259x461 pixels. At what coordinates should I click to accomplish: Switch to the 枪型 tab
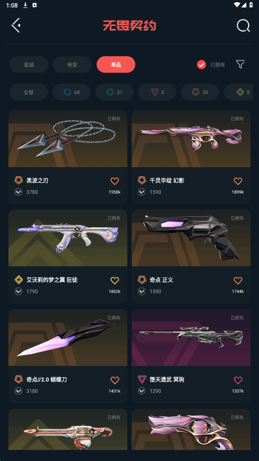click(72, 64)
